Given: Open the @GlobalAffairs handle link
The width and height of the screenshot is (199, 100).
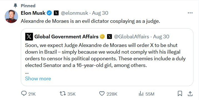Looking at the screenshot, I should tap(132, 37).
